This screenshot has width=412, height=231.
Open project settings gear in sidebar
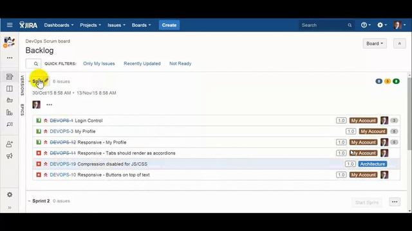[x=10, y=194]
